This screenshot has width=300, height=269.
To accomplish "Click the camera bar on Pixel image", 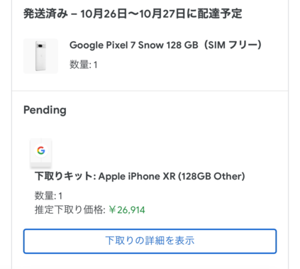I will pyautogui.click(x=40, y=45).
